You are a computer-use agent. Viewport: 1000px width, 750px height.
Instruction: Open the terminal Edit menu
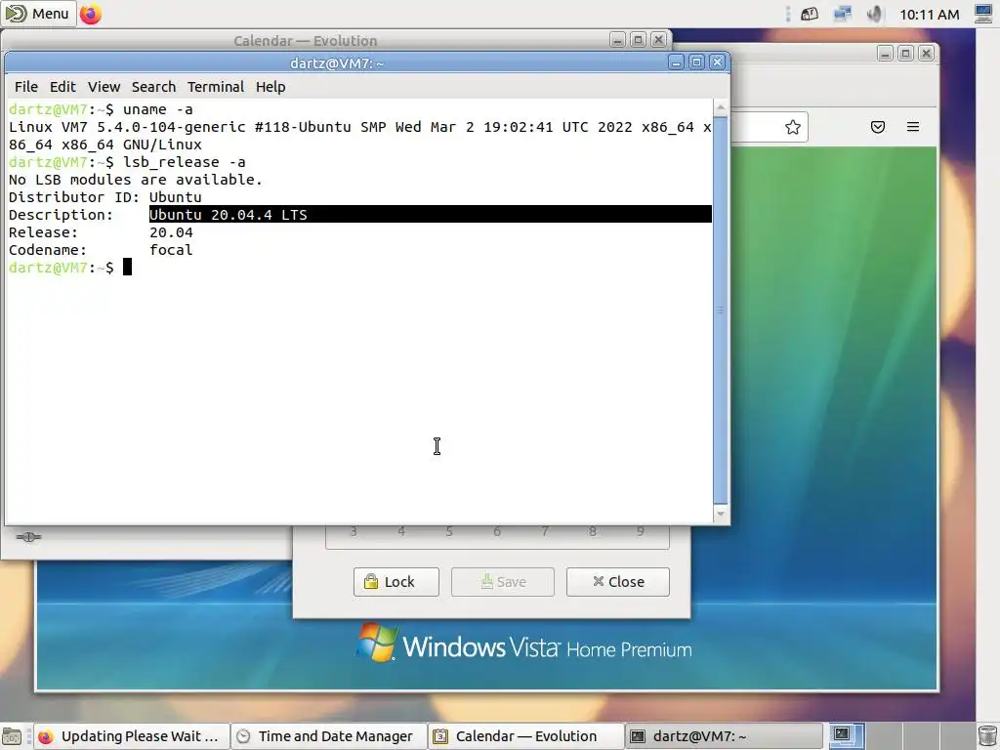pyautogui.click(x=62, y=87)
